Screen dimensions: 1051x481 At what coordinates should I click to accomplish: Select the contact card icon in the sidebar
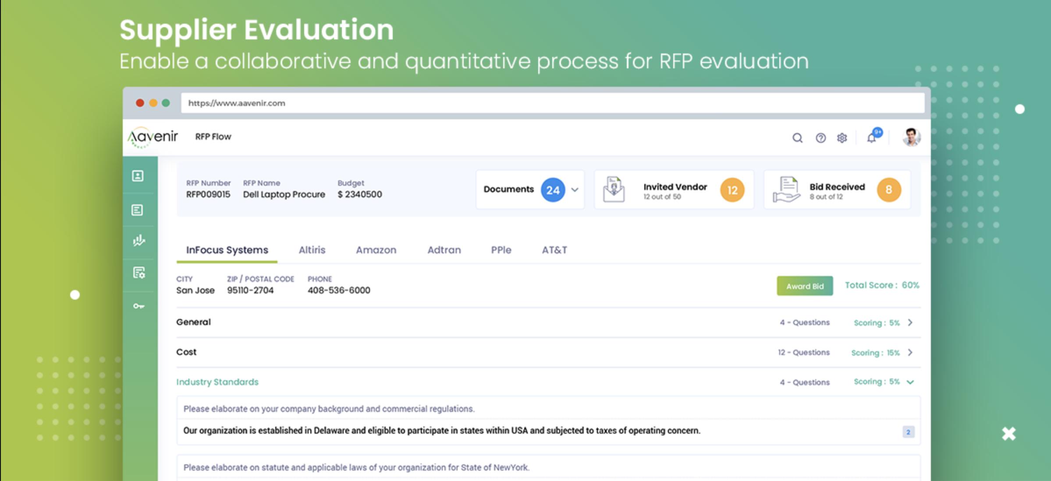click(138, 176)
